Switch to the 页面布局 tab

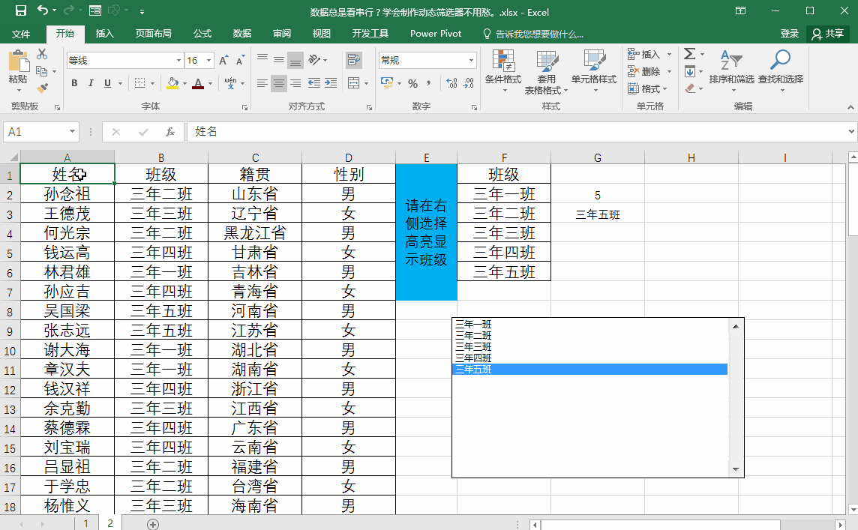point(153,34)
